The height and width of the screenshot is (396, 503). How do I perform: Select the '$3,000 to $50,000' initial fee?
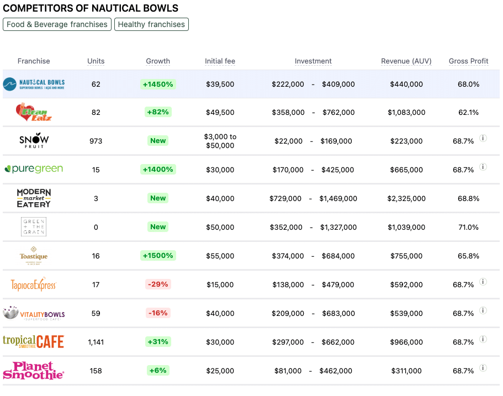click(x=220, y=141)
